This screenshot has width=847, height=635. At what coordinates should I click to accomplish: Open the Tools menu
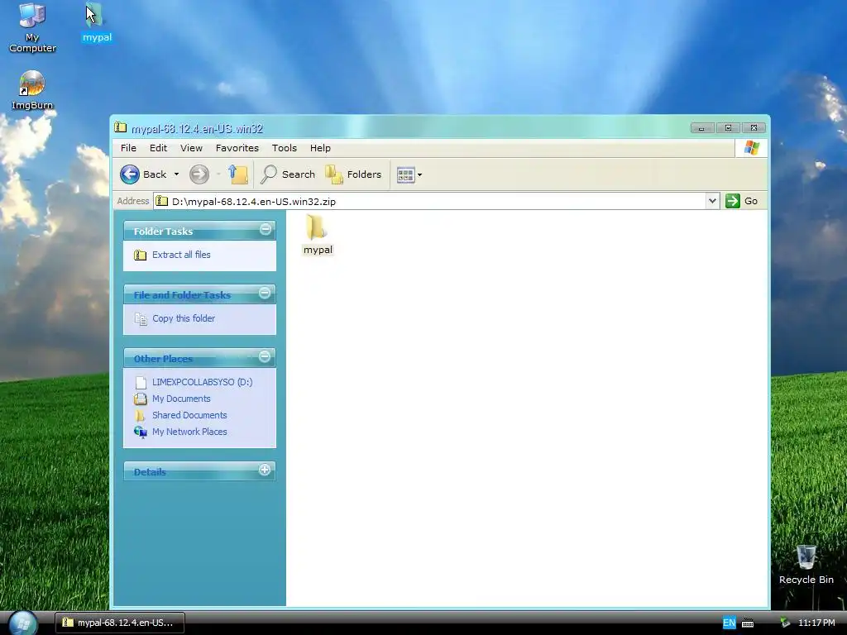pyautogui.click(x=285, y=148)
